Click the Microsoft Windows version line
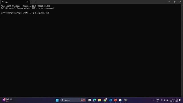The width and height of the screenshot is (183, 103). pyautogui.click(x=25, y=6)
